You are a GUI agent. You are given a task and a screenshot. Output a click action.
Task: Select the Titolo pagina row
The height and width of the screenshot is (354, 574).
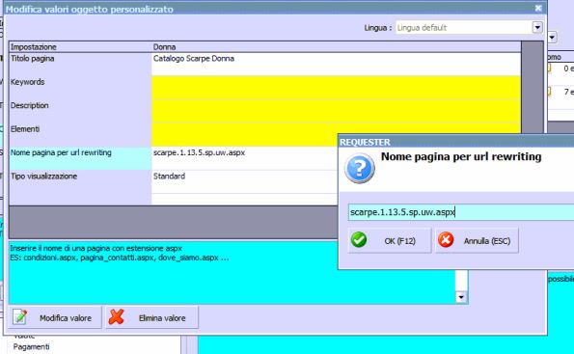tap(265, 64)
